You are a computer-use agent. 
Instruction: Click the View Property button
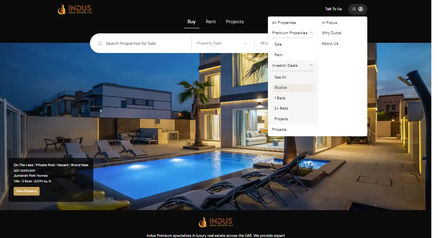coord(27,191)
